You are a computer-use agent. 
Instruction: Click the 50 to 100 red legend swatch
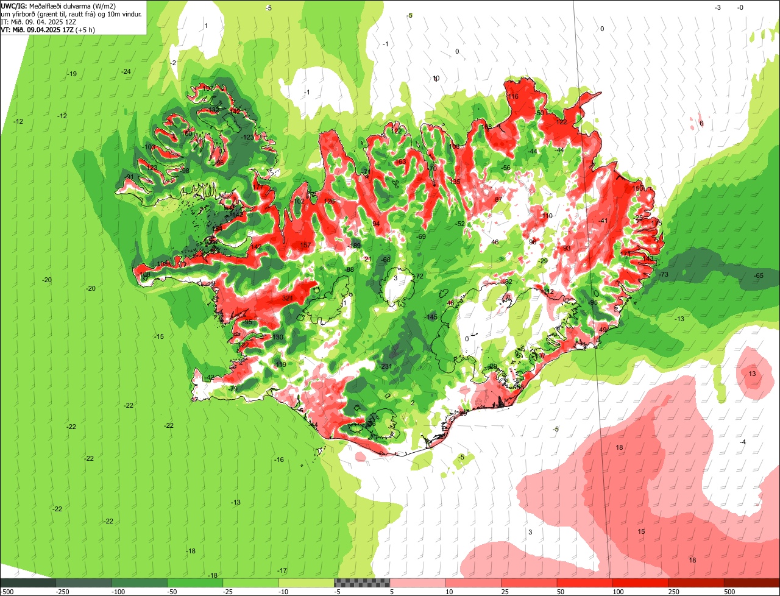pyautogui.click(x=585, y=583)
